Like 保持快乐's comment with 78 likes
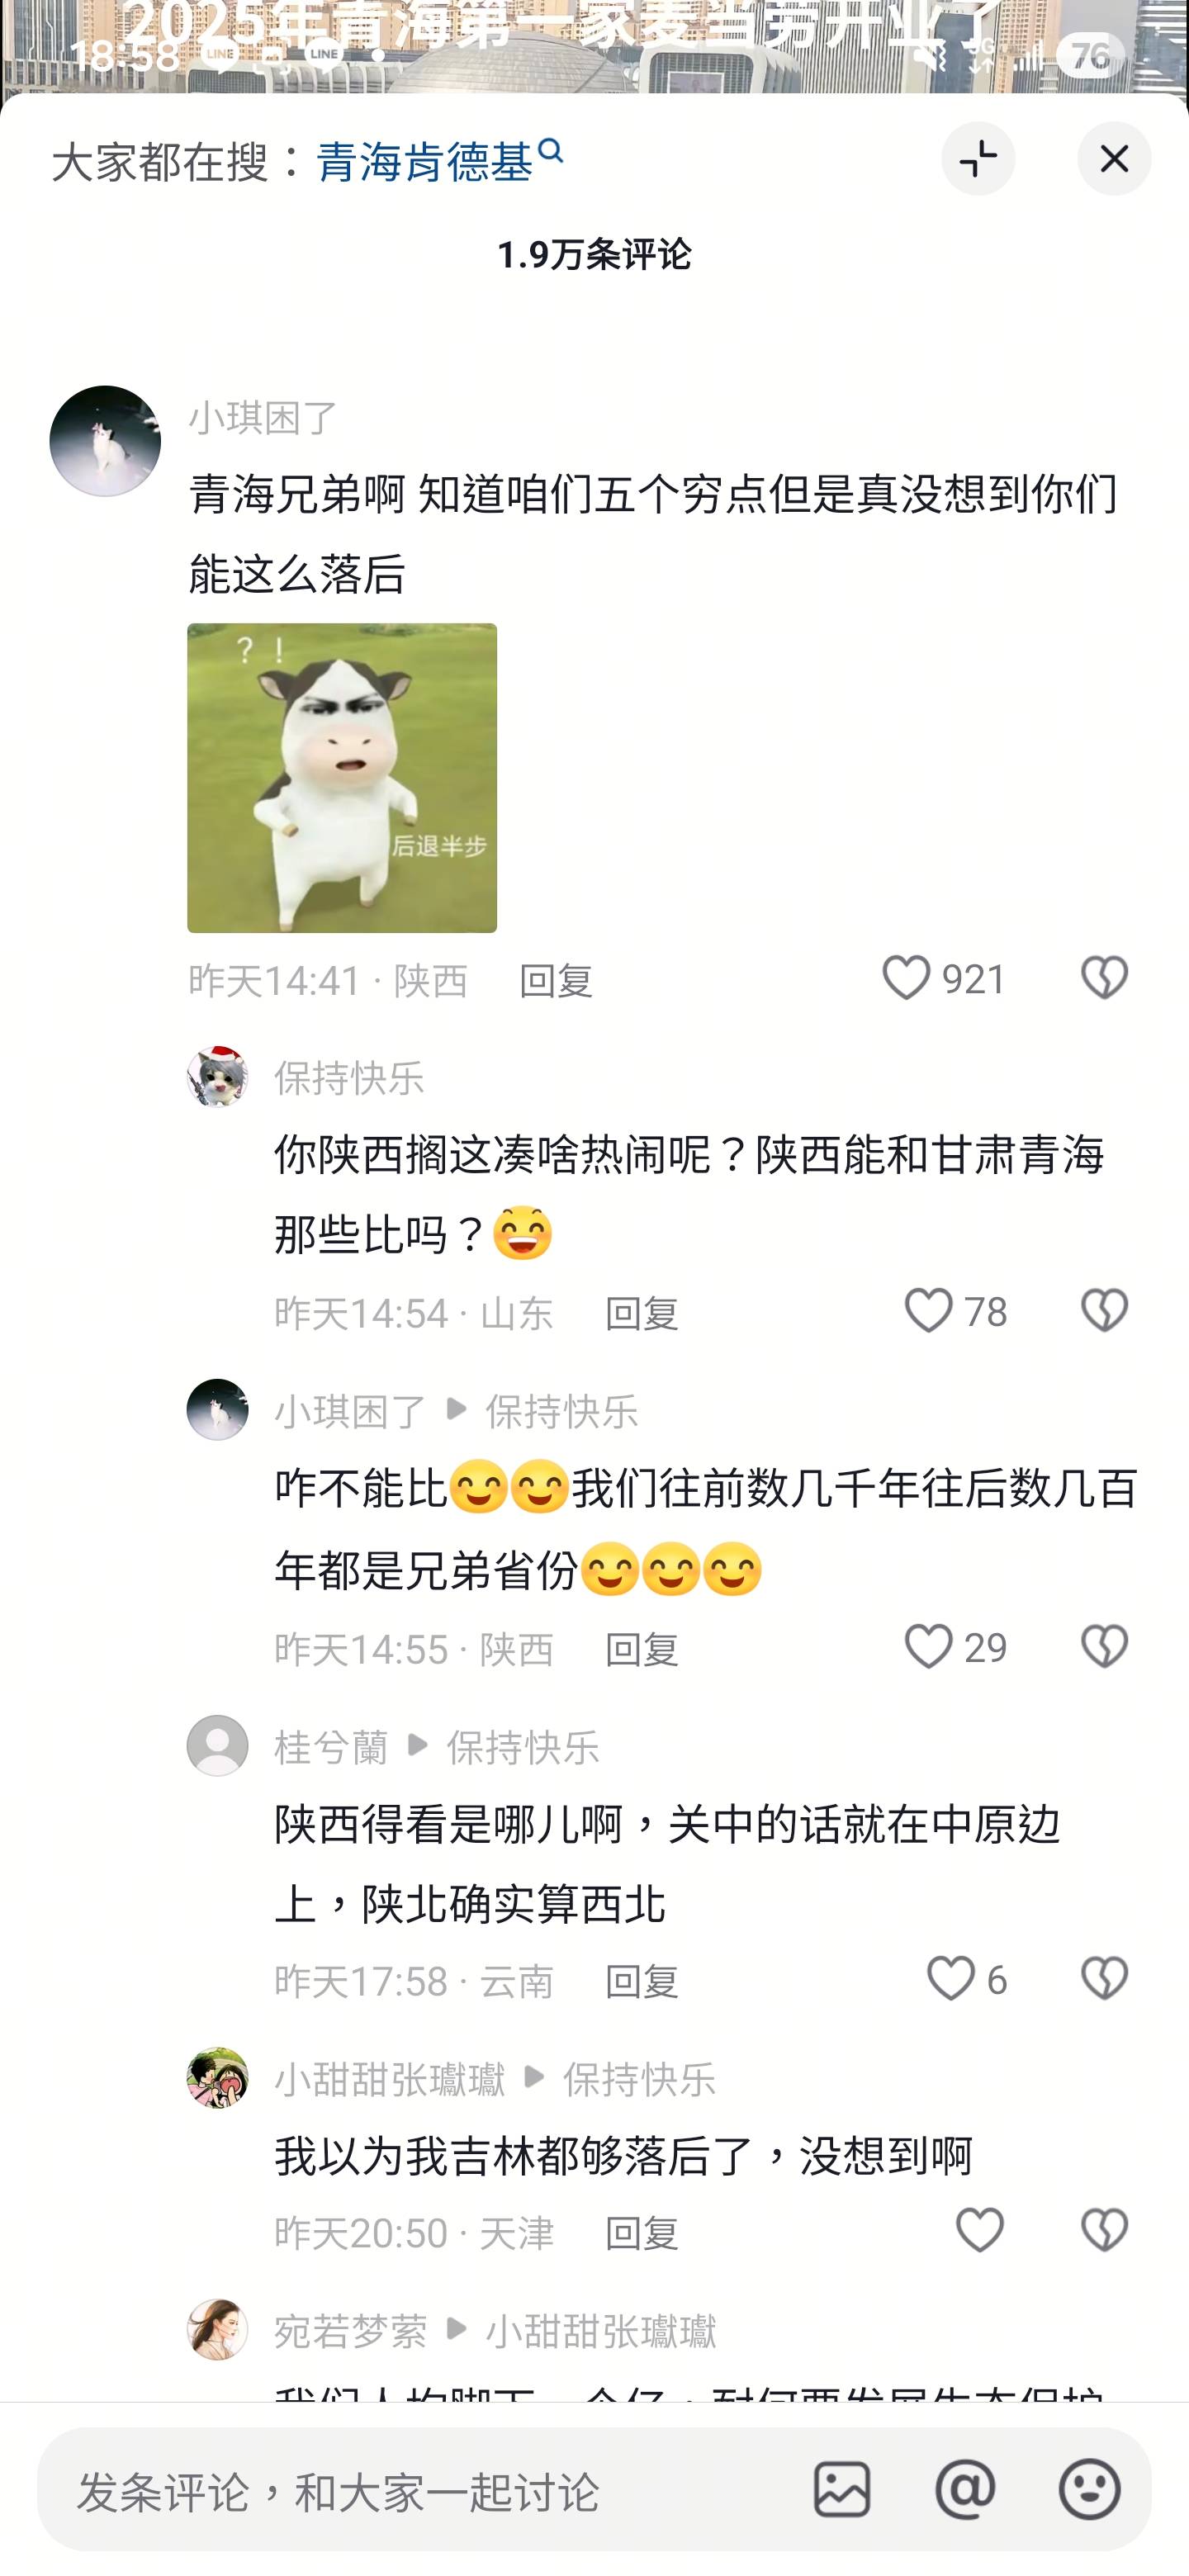This screenshot has height=2576, width=1189. (x=927, y=1310)
